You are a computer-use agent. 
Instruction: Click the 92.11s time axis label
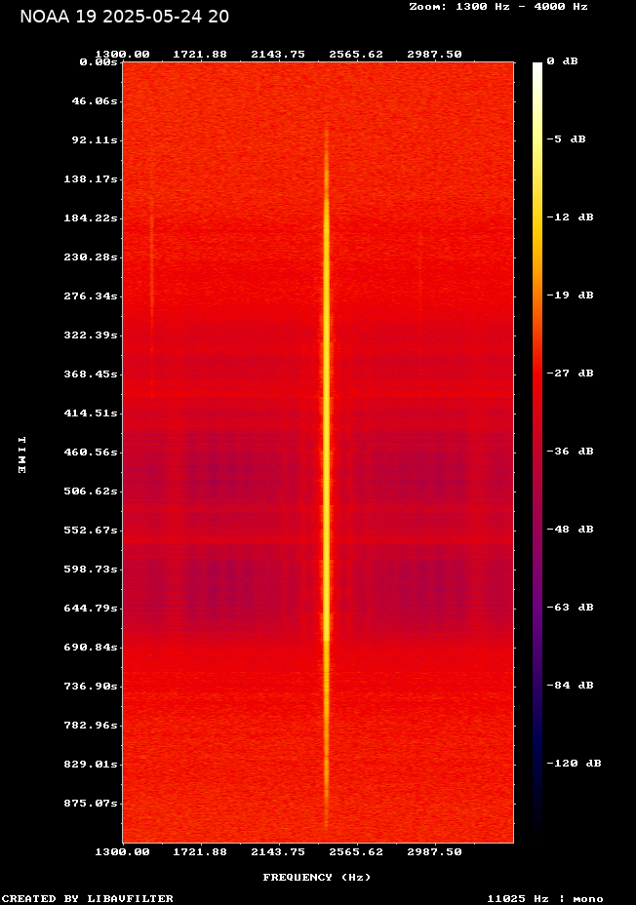click(95, 140)
